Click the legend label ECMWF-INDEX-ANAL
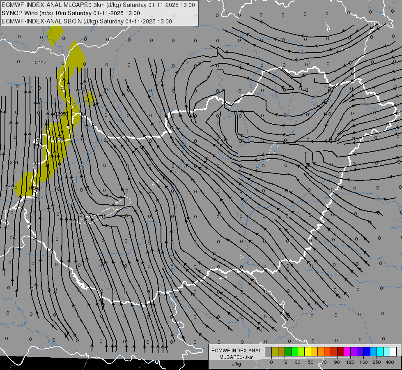 coord(237,351)
